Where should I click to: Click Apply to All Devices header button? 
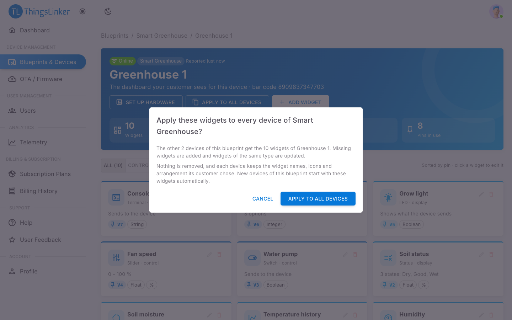point(227,102)
